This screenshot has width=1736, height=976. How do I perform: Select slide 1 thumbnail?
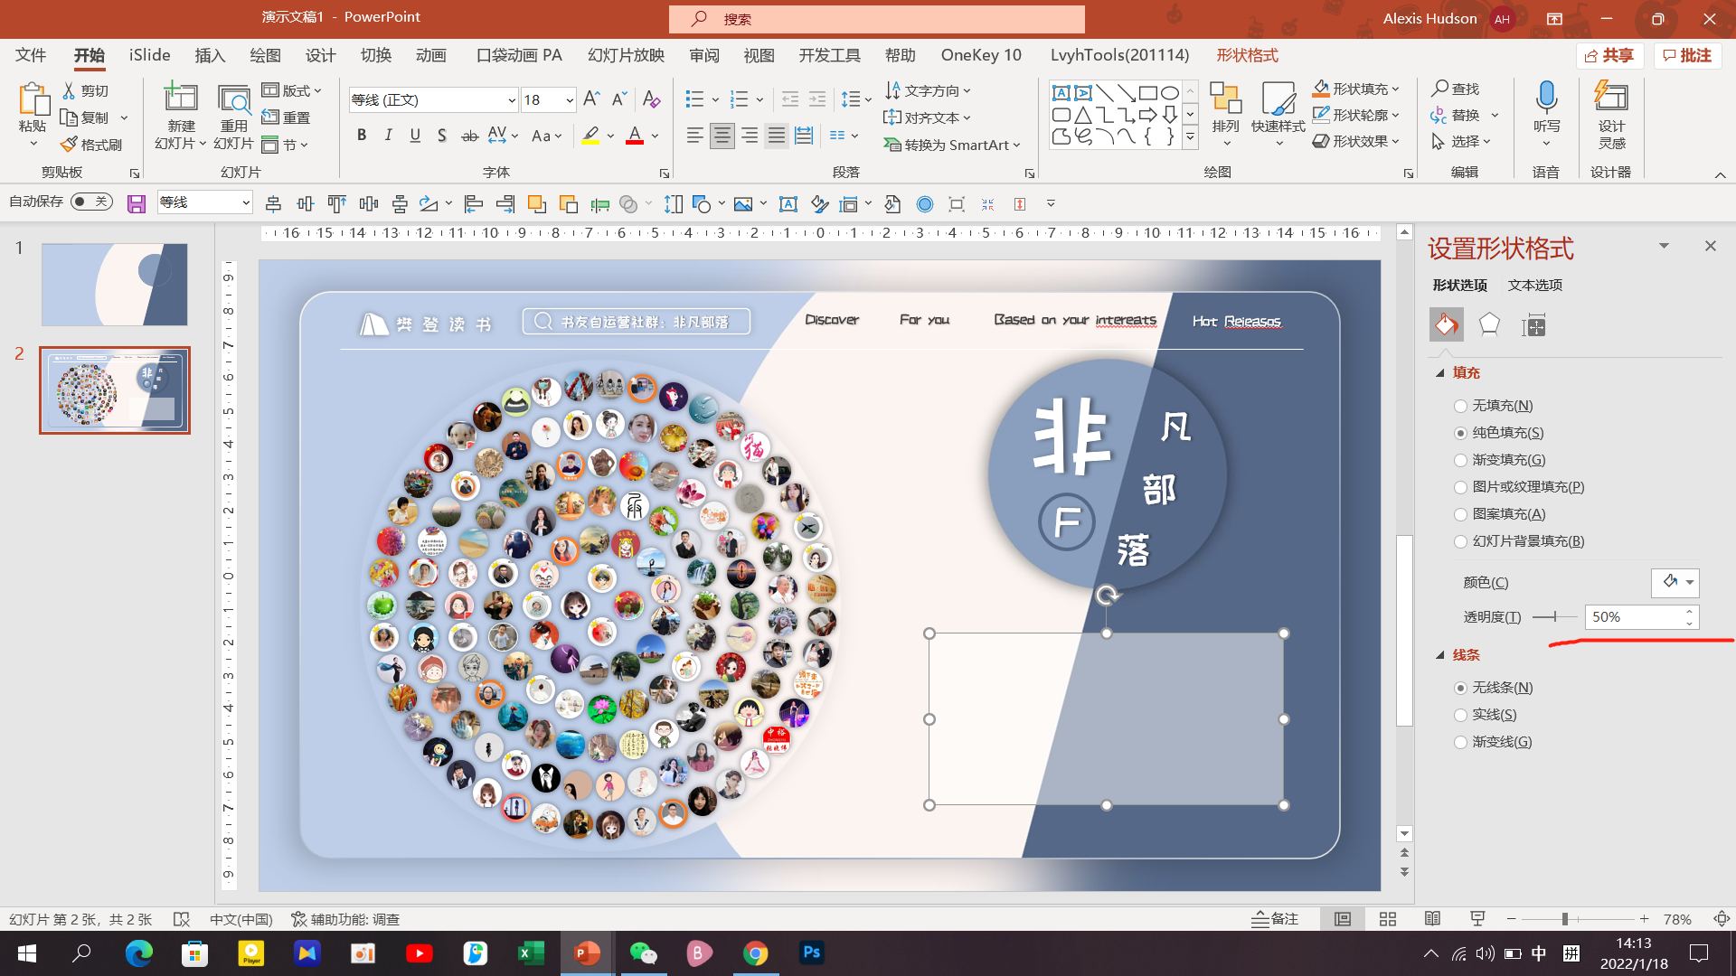(x=115, y=285)
